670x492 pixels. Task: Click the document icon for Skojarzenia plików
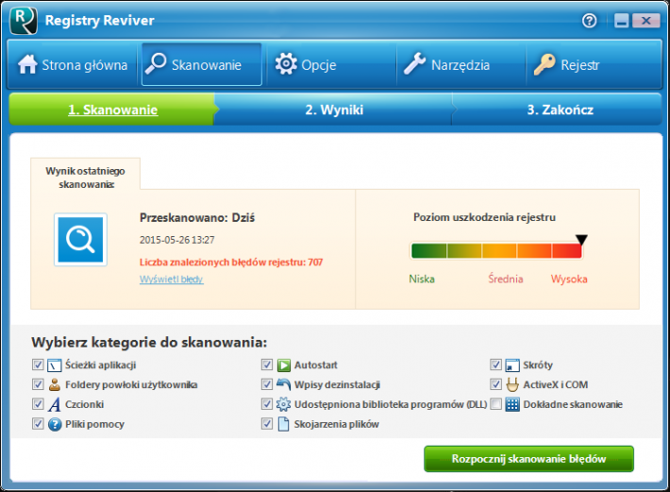click(283, 424)
